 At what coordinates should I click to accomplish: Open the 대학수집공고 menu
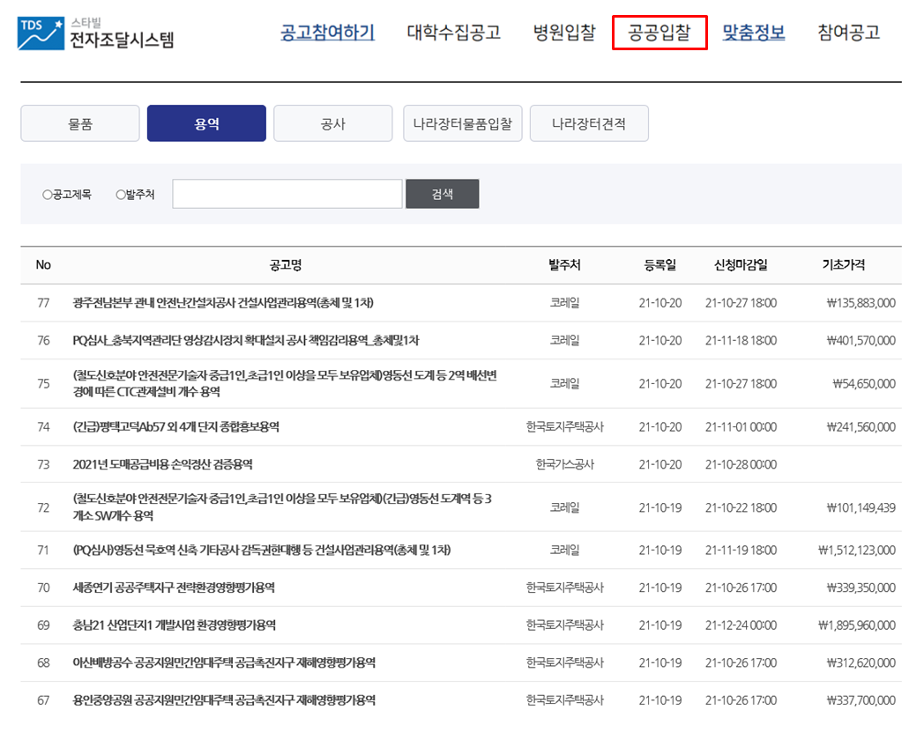pyautogui.click(x=454, y=32)
